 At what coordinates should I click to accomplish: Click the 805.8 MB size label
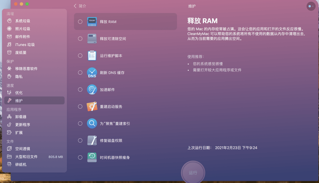click(56, 157)
